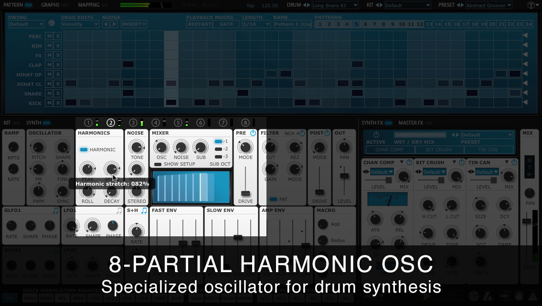Click the TIN CAN power icon
The image size is (542, 306).
click(514, 162)
